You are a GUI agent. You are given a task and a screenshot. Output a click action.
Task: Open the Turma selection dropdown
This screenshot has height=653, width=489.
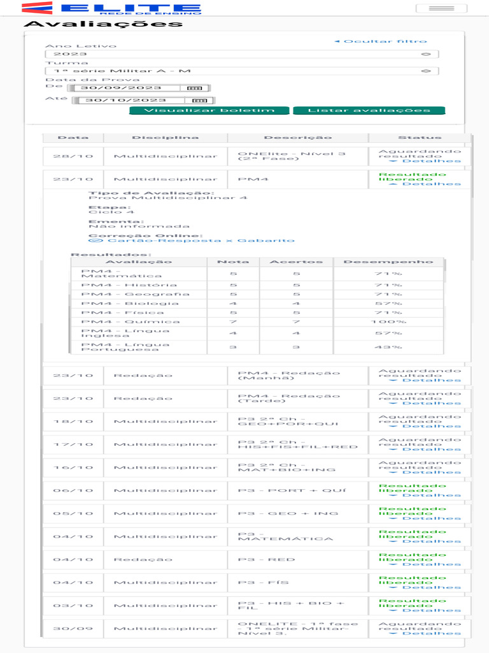tap(242, 71)
